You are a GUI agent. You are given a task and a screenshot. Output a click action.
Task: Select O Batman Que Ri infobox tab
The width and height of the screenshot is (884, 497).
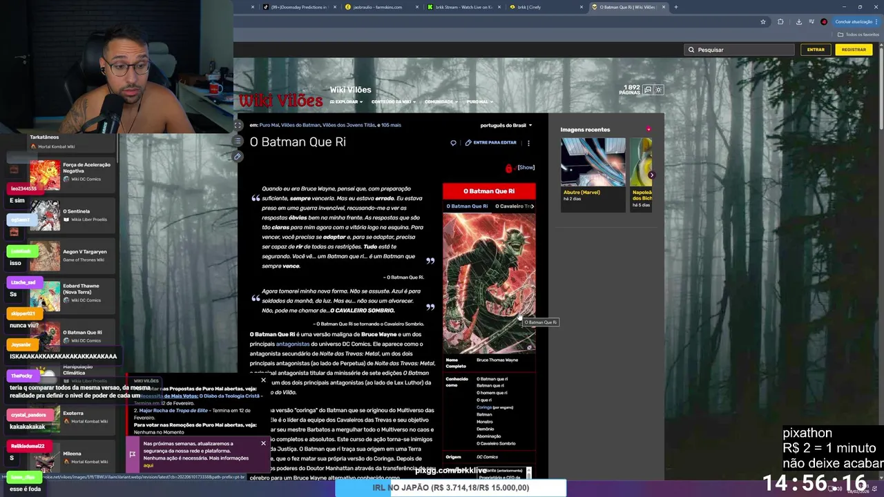(467, 206)
